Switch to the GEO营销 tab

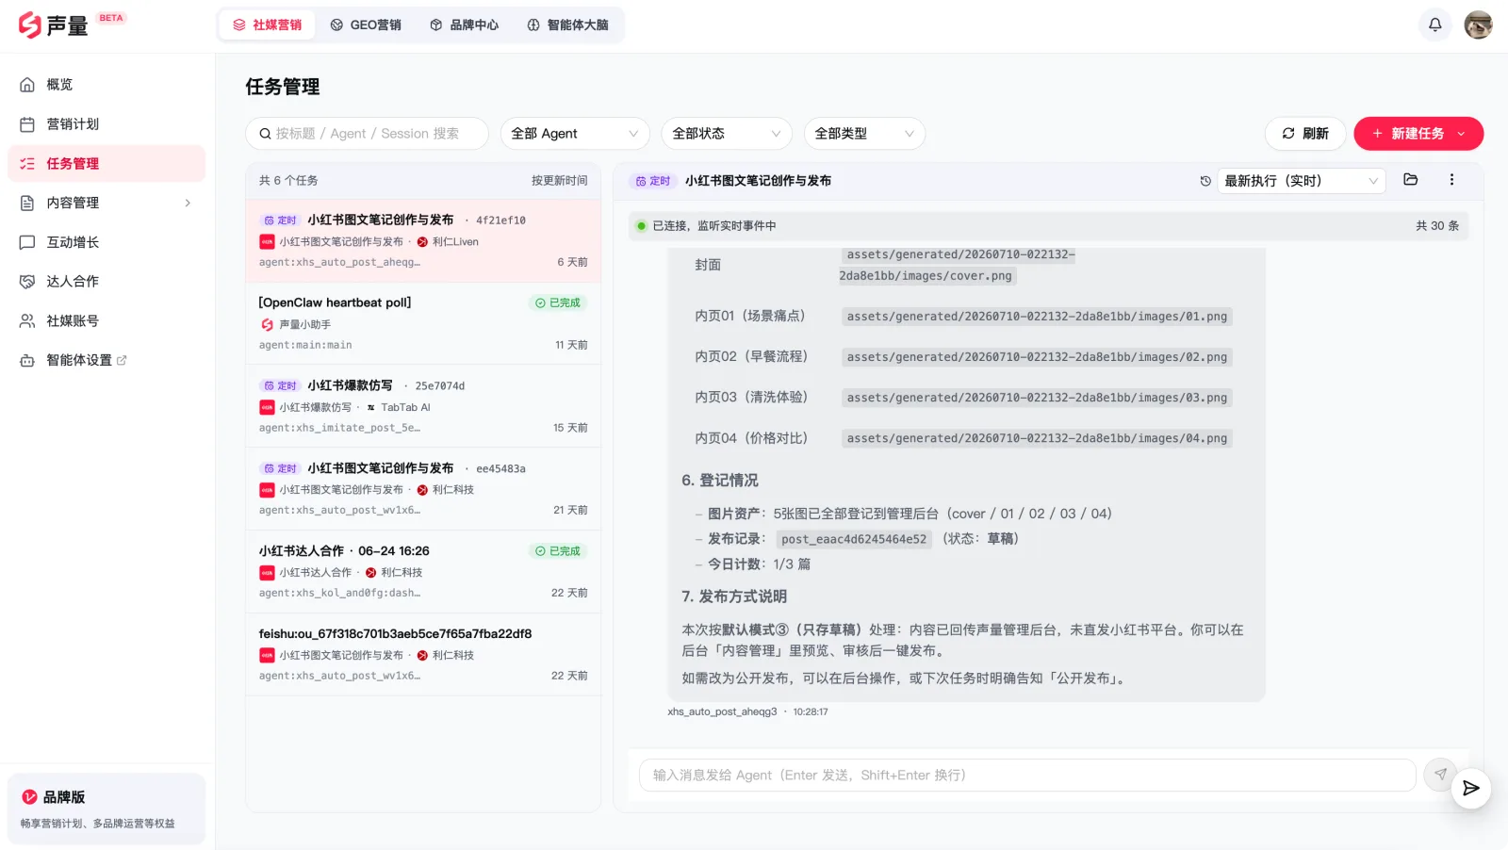[x=366, y=25]
